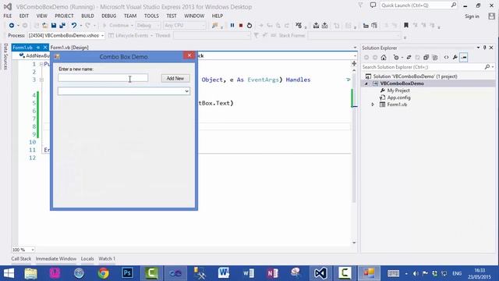Viewport: 499px width, 281px height.
Task: Open the Call Stack tab
Action: [x=21, y=258]
